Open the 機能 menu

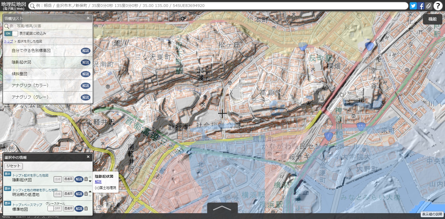pos(432,19)
